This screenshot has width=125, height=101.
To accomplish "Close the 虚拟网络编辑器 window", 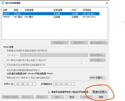I will tap(107, 3).
